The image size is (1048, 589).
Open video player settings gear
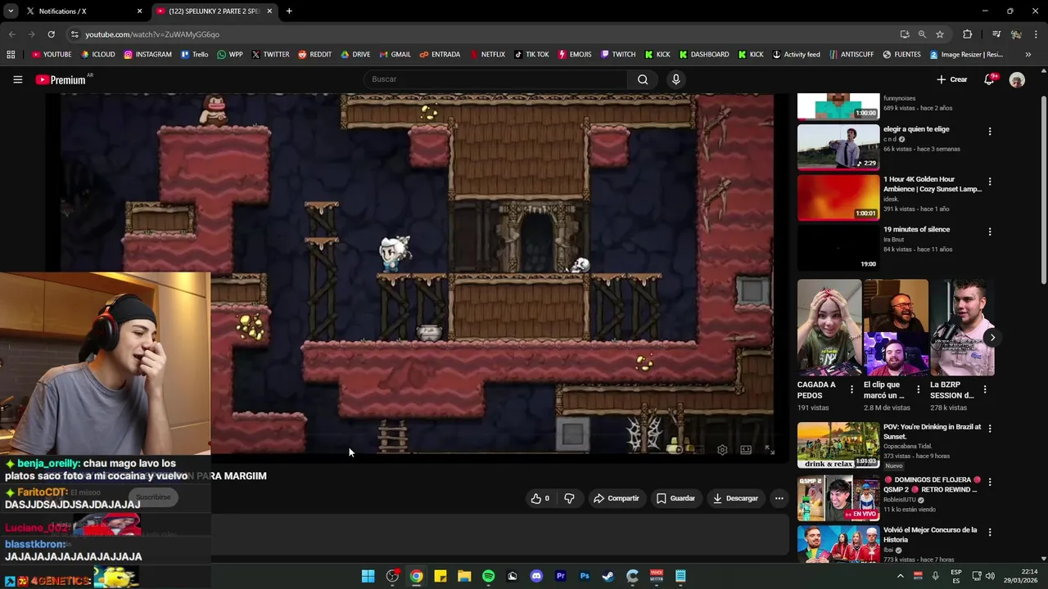722,450
